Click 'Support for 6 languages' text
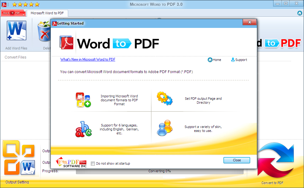Screen dimensions: 304x188 coord(119,129)
